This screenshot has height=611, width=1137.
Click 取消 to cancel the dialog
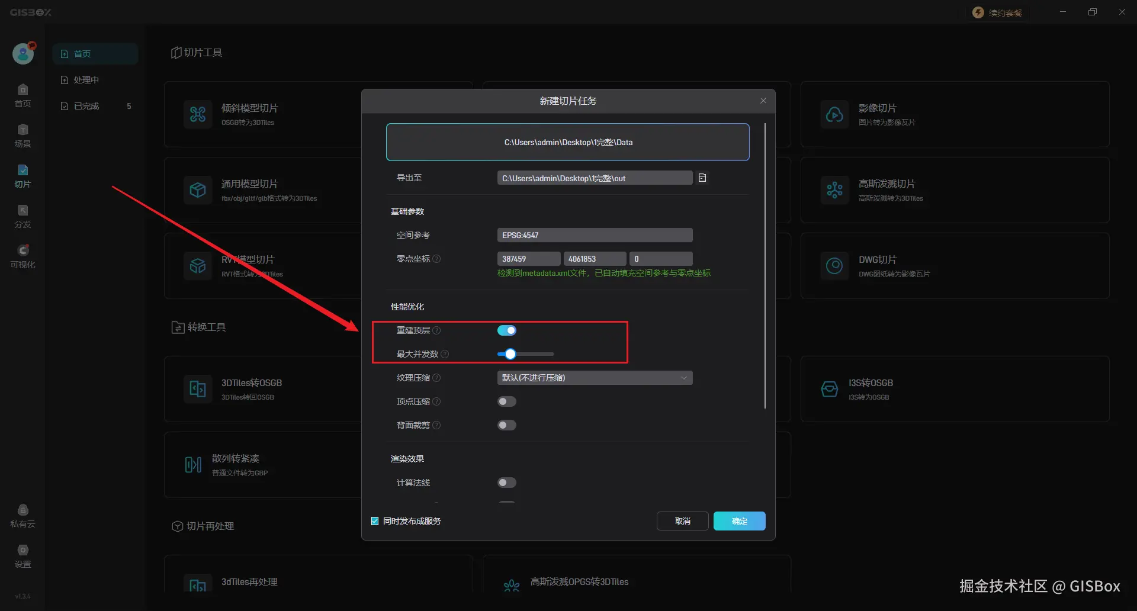(683, 521)
